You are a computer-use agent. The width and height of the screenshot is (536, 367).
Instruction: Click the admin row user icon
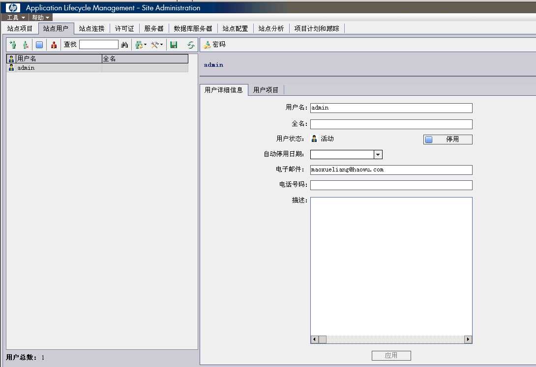point(11,68)
